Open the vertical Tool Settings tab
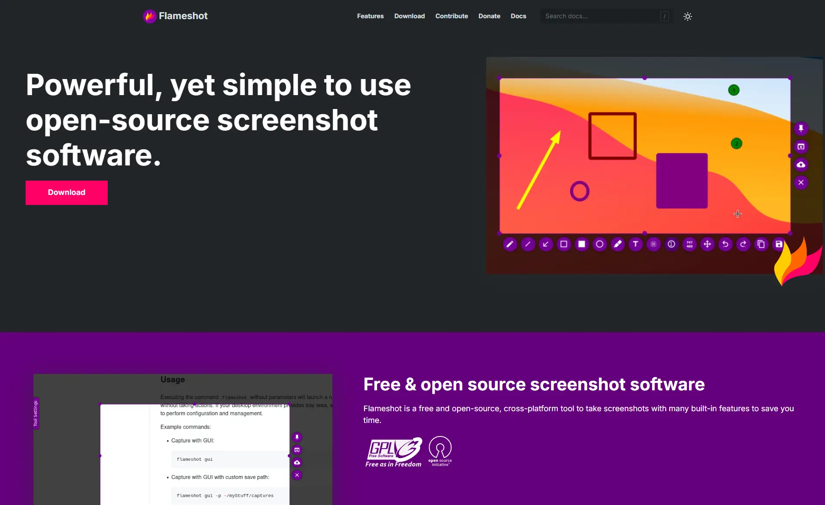The width and height of the screenshot is (825, 505). click(36, 413)
